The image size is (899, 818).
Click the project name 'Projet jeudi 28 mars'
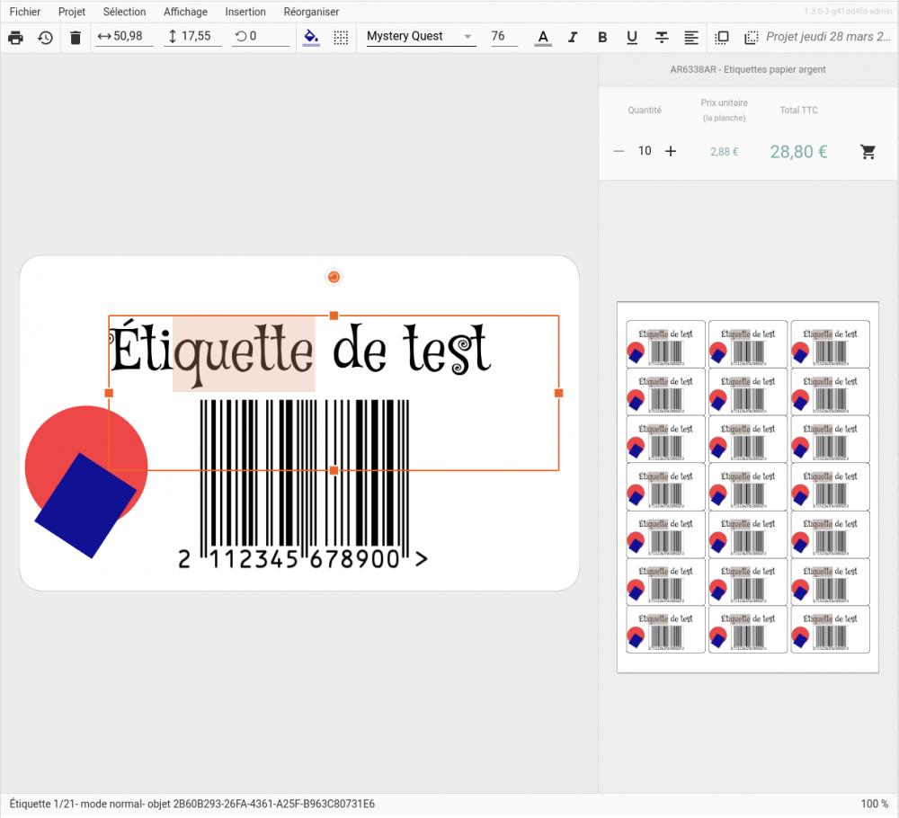pyautogui.click(x=829, y=37)
